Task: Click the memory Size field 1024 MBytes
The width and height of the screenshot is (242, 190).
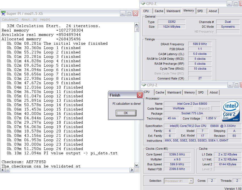Action: pyautogui.click(x=172, y=27)
